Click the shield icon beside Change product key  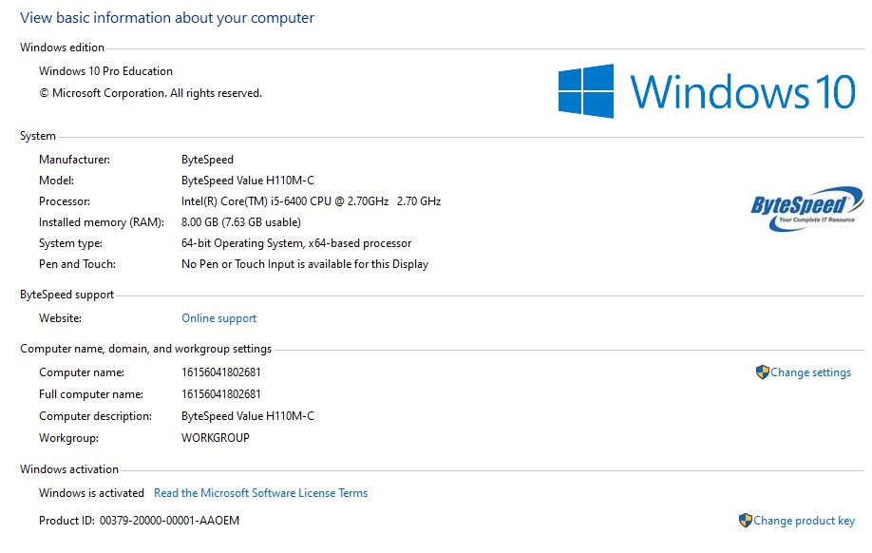(745, 521)
